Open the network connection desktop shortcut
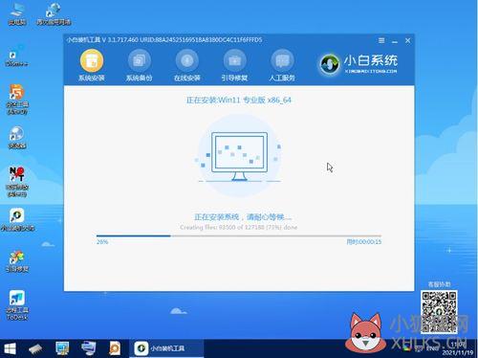The image size is (478, 358). 54,14
